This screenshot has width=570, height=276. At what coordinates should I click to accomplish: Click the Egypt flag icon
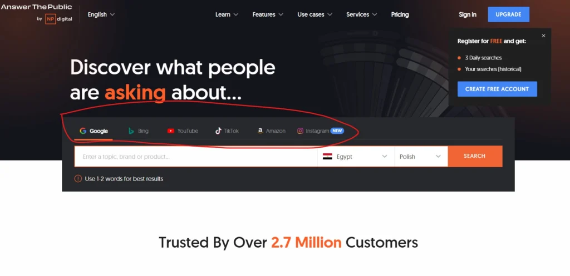pyautogui.click(x=327, y=157)
